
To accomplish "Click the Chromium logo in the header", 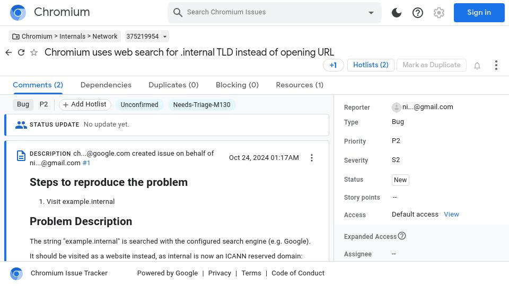I will click(x=18, y=13).
